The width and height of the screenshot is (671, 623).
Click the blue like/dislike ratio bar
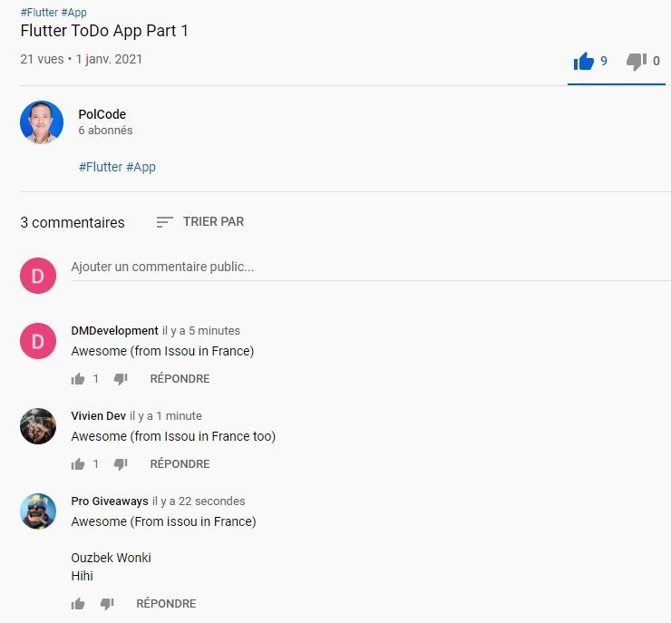pyautogui.click(x=617, y=84)
